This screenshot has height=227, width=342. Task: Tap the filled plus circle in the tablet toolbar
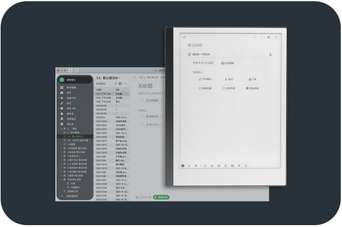click(x=183, y=165)
